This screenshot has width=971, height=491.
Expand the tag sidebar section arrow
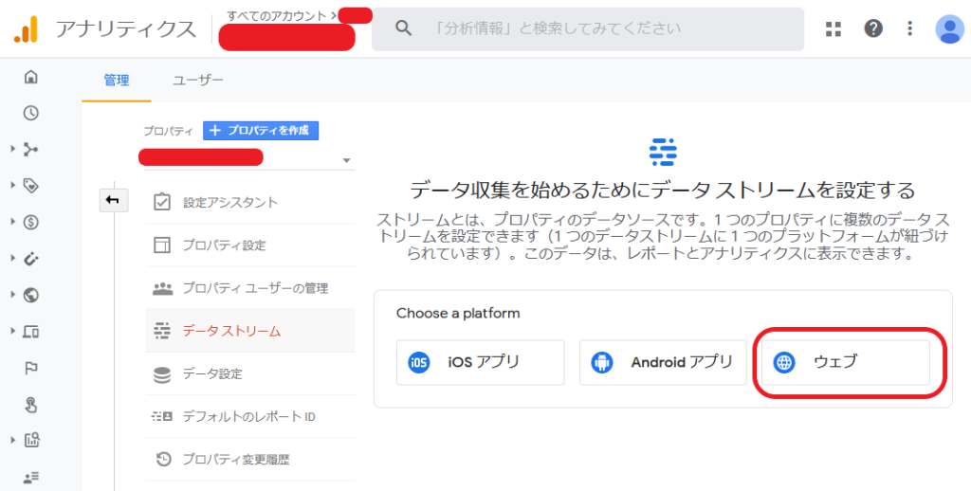click(12, 186)
